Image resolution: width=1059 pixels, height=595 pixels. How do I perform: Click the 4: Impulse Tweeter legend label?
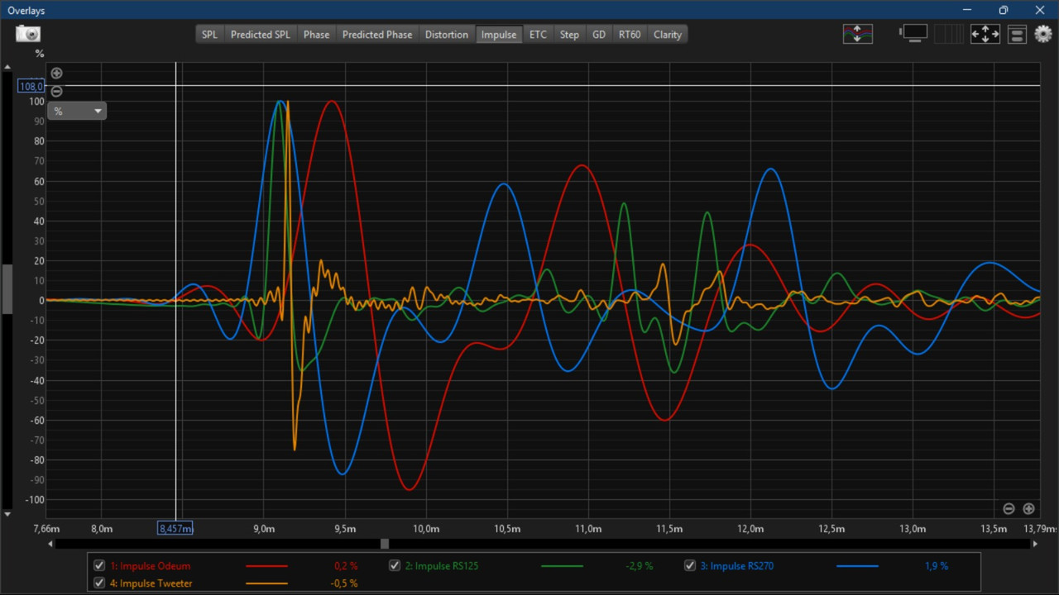(151, 583)
